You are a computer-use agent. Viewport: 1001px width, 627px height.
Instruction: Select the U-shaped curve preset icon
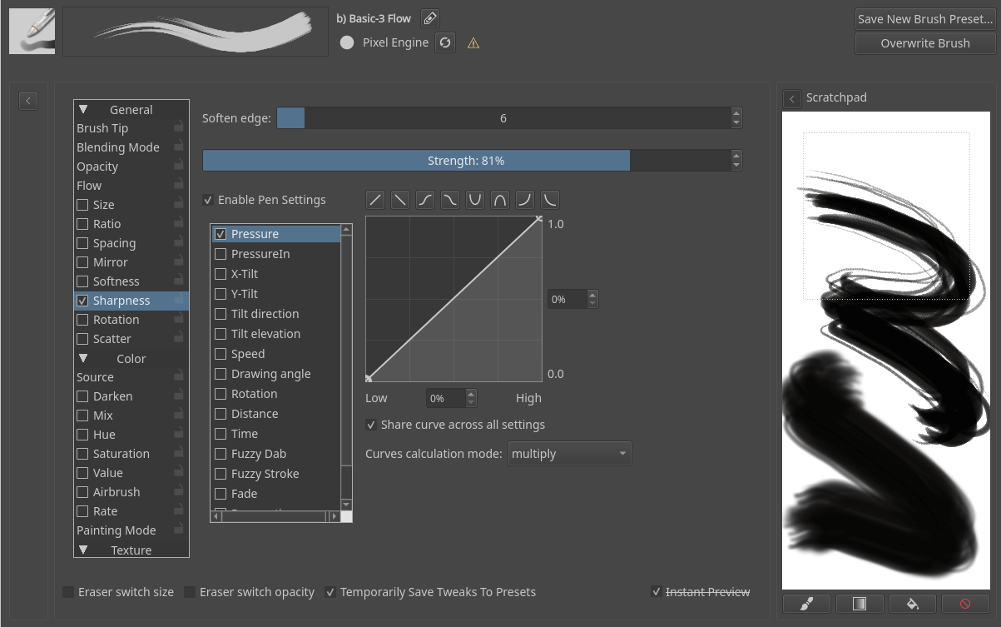click(x=474, y=199)
